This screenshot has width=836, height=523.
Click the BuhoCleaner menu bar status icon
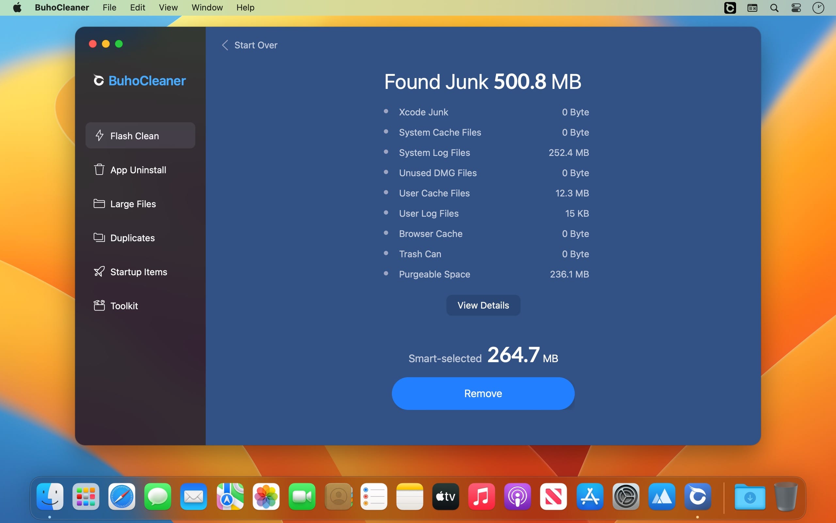730,8
